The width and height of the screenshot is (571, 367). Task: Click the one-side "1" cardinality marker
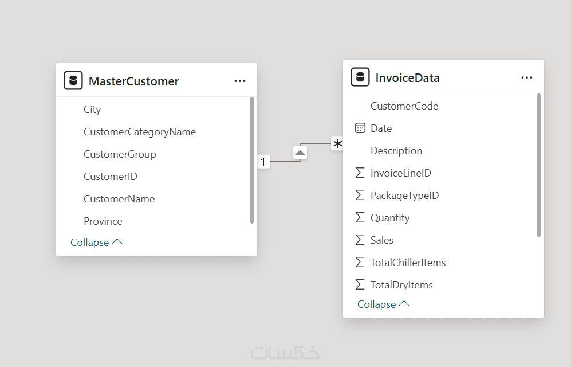tap(263, 162)
